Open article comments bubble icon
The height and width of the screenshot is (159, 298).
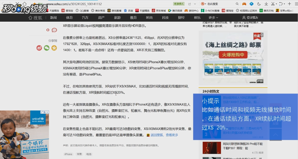(x=55, y=30)
